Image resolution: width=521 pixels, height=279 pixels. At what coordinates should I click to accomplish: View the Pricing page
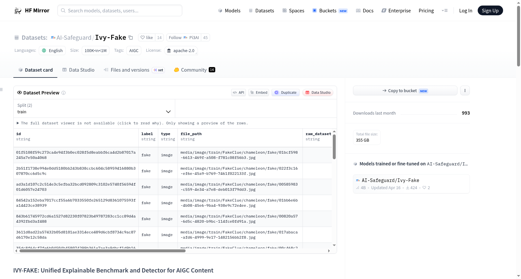pos(426,10)
